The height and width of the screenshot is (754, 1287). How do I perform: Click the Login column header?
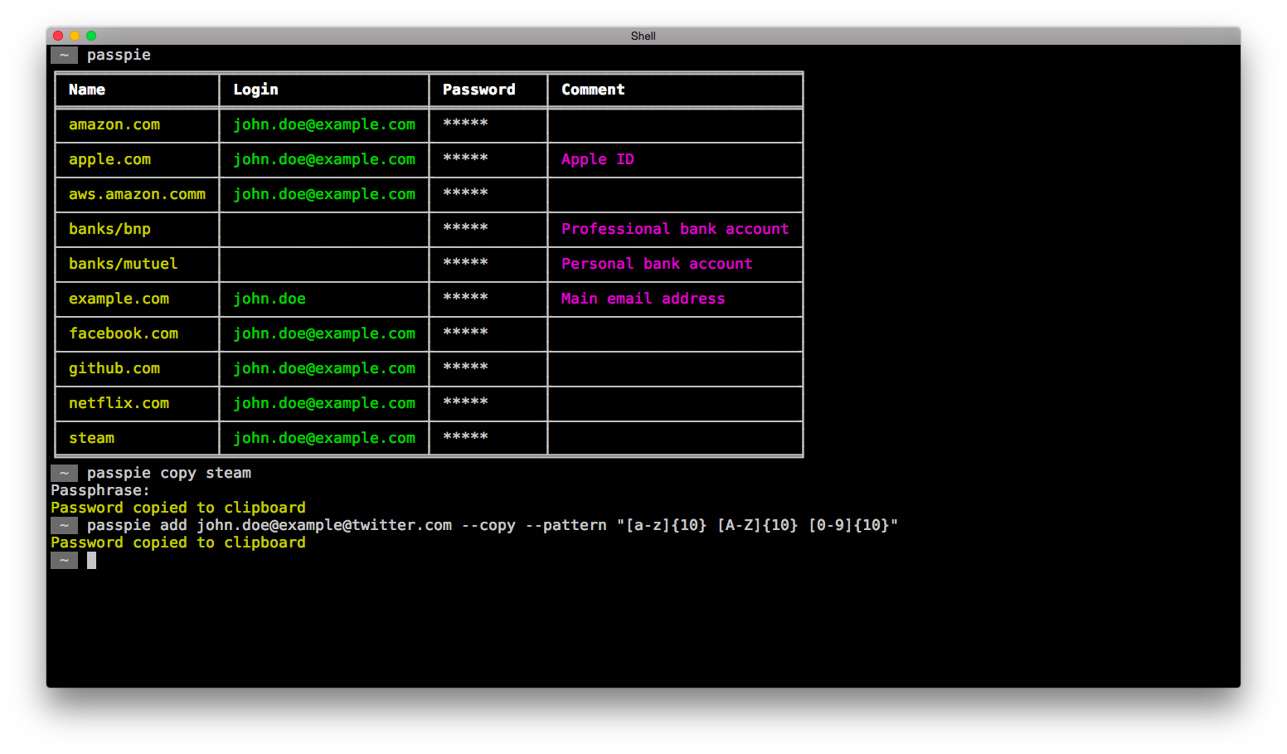click(x=255, y=90)
